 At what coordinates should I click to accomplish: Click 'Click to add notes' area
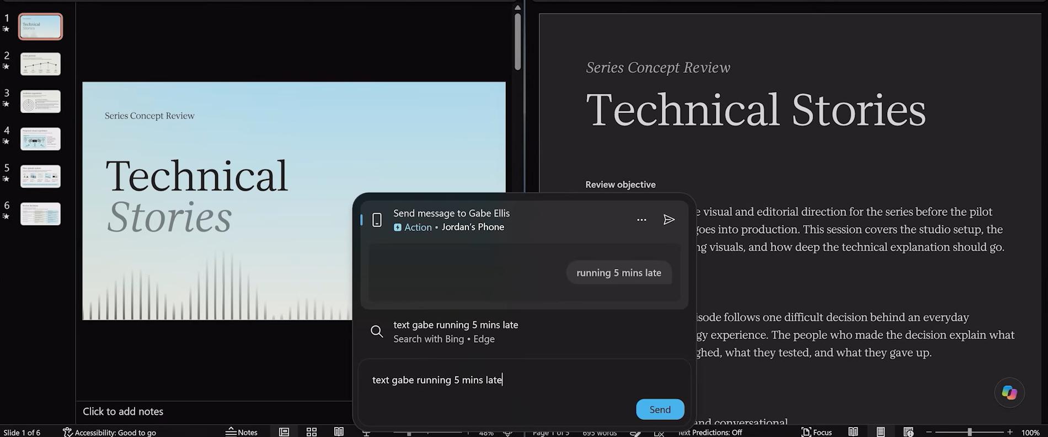[123, 411]
